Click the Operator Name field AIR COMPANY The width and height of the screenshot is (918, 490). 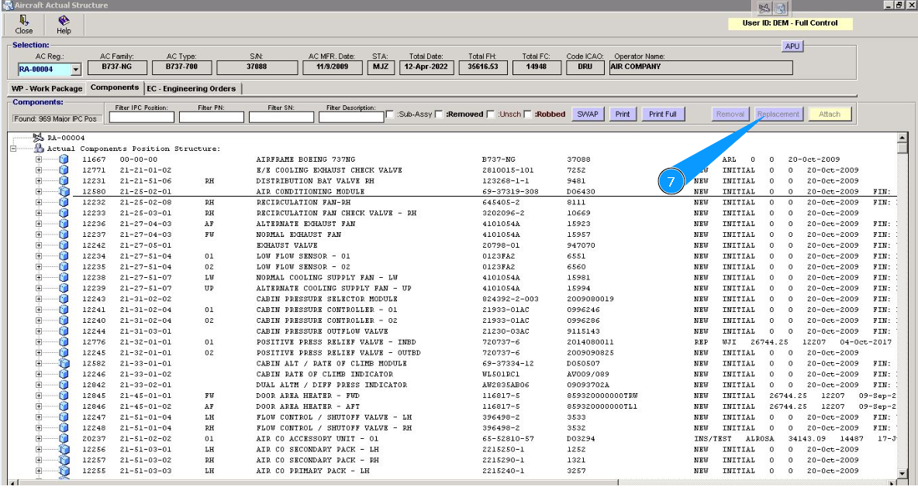point(701,67)
